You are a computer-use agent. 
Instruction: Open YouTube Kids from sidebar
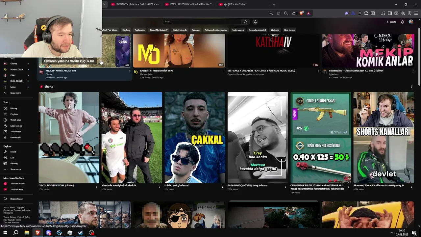(16, 189)
